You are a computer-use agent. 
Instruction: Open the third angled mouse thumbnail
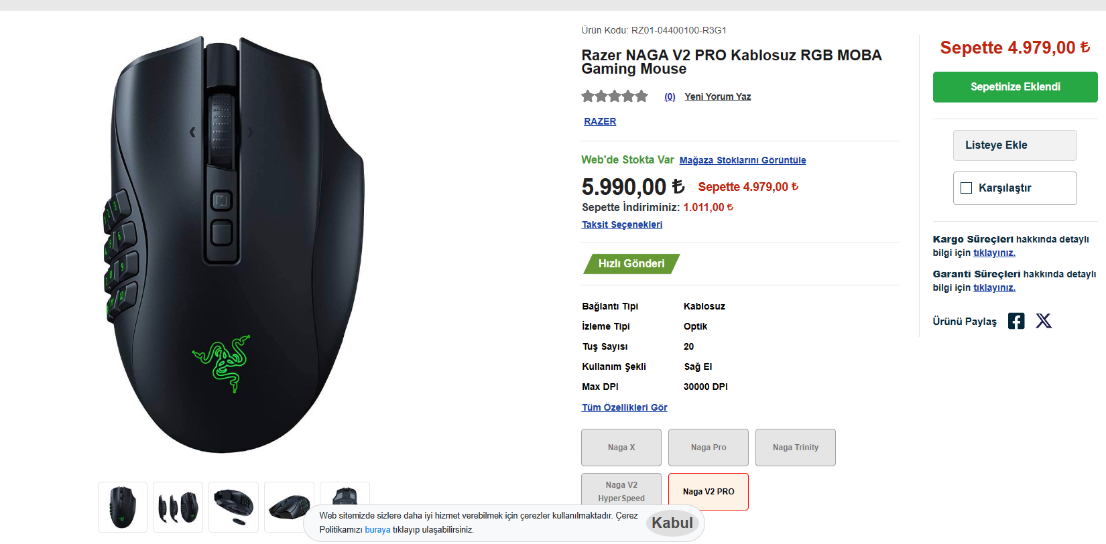[233, 507]
